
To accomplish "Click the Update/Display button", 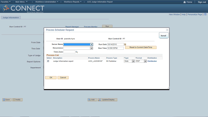I will 108,100.
